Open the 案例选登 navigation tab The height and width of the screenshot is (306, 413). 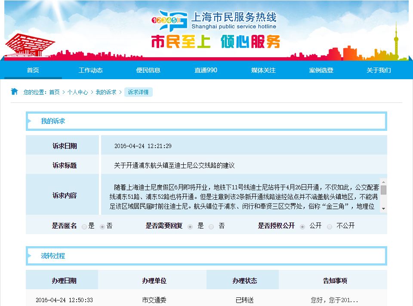click(321, 70)
